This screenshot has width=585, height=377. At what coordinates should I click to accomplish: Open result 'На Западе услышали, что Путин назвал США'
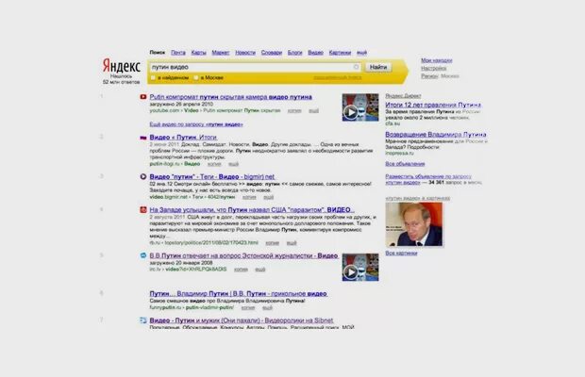(x=252, y=210)
